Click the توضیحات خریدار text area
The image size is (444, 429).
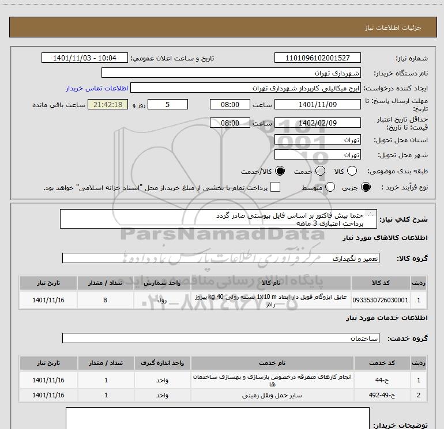pos(217,418)
